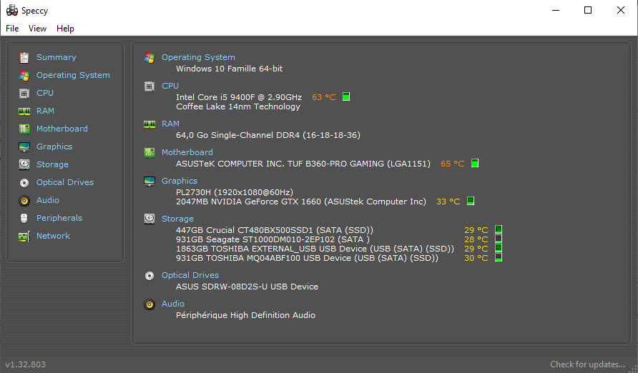The width and height of the screenshot is (638, 373).
Task: Click the CPU chip icon in sidebar
Action: point(24,94)
